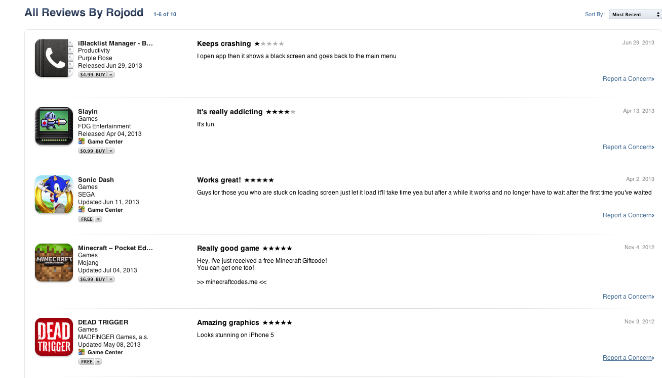Click Game Center icon under Slayin
The width and height of the screenshot is (662, 378).
point(82,141)
